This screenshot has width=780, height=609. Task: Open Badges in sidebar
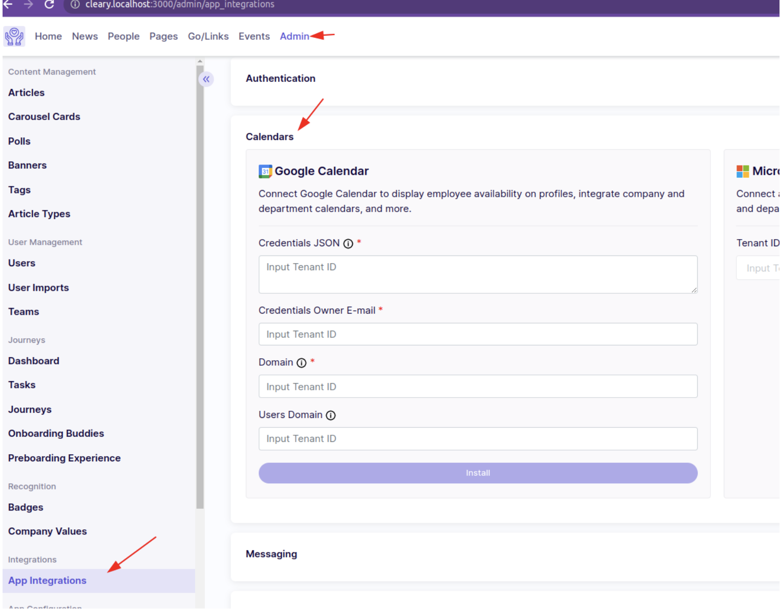[26, 507]
